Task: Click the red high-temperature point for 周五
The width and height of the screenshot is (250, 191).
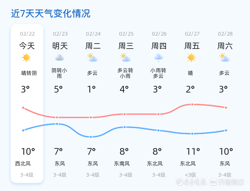Action: click(x=192, y=104)
